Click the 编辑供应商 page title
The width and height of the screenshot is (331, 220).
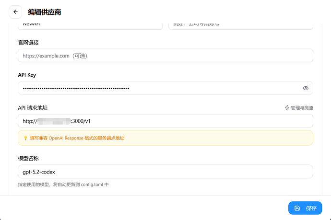pyautogui.click(x=44, y=12)
